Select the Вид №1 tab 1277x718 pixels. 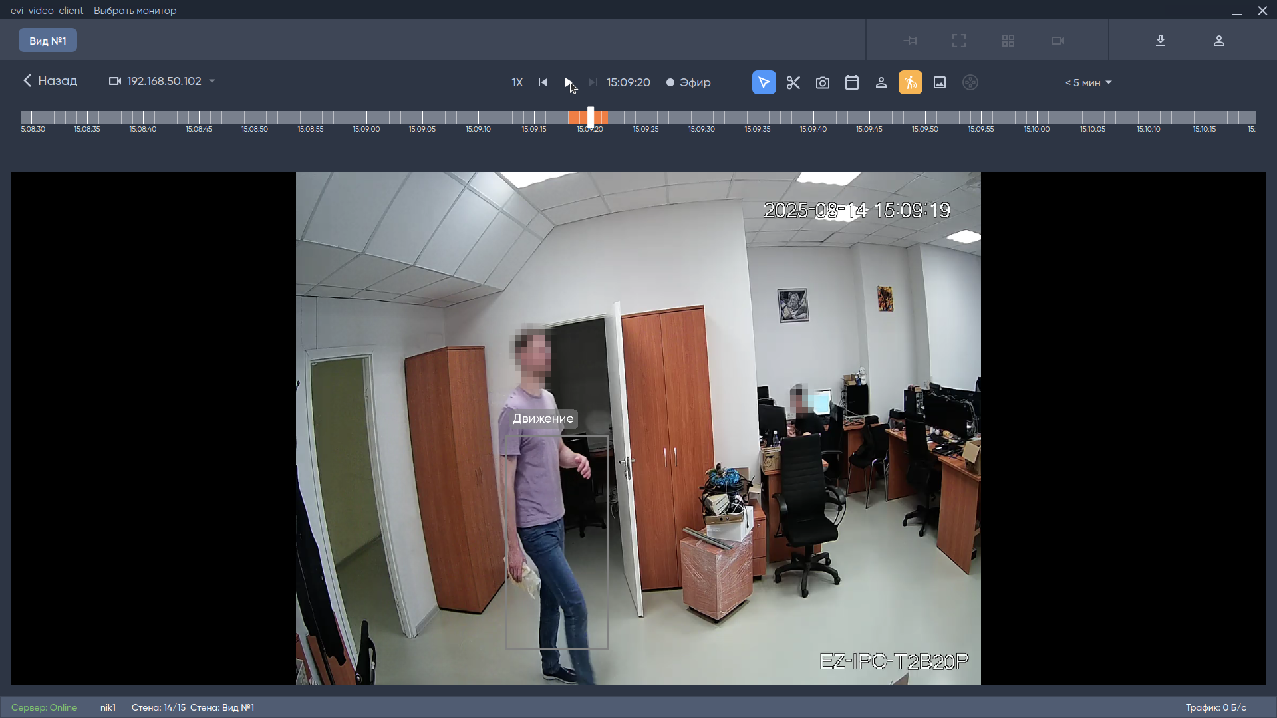click(x=48, y=41)
